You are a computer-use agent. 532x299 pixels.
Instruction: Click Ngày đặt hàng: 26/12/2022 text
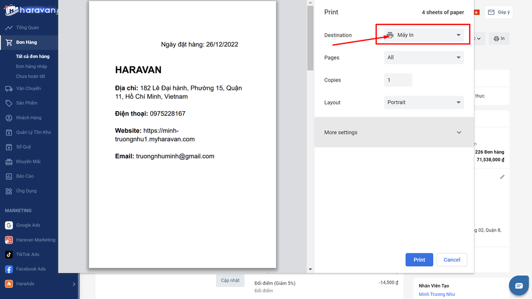[199, 45]
